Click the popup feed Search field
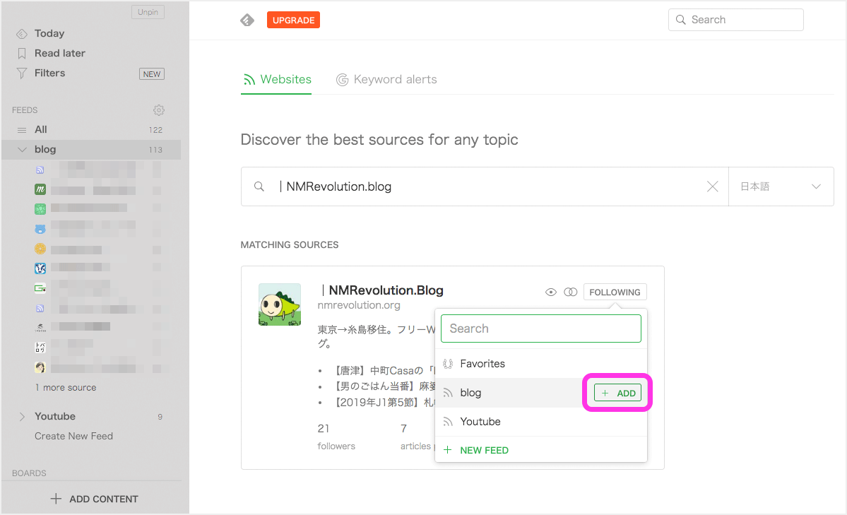 [540, 328]
